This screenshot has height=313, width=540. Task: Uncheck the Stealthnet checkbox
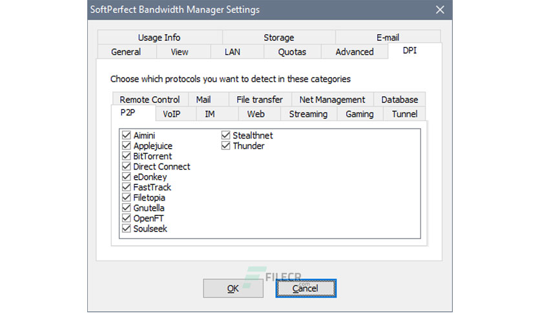[x=225, y=135]
